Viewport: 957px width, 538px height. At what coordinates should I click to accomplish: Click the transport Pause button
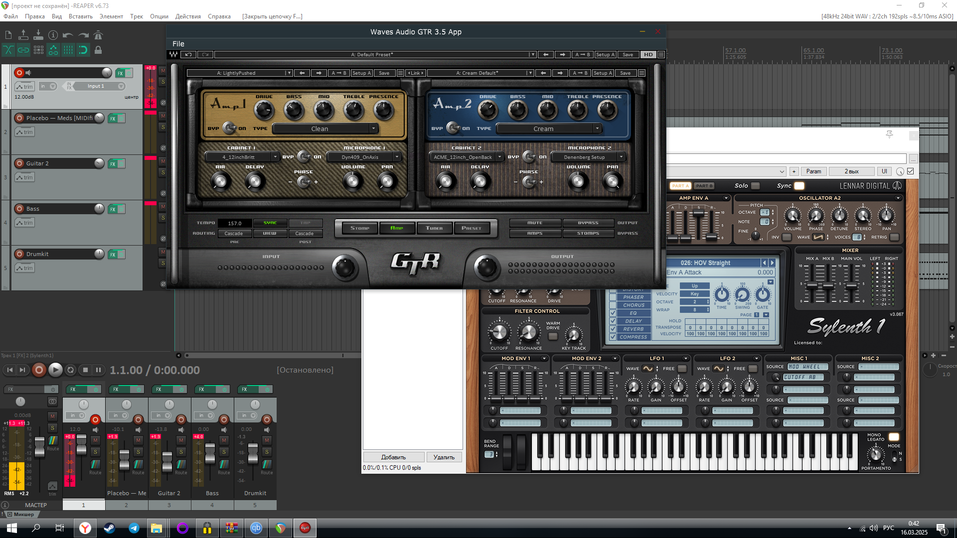pos(98,370)
